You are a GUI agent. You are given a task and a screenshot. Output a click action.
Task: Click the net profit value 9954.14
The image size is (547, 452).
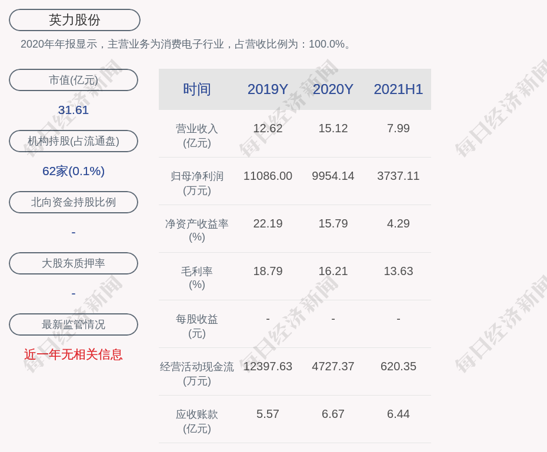(333, 176)
